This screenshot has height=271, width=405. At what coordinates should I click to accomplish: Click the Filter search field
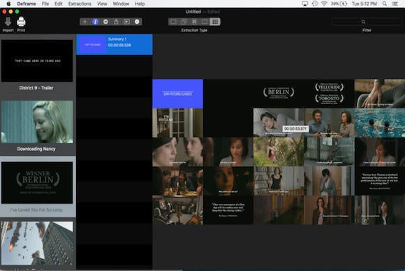tap(367, 22)
